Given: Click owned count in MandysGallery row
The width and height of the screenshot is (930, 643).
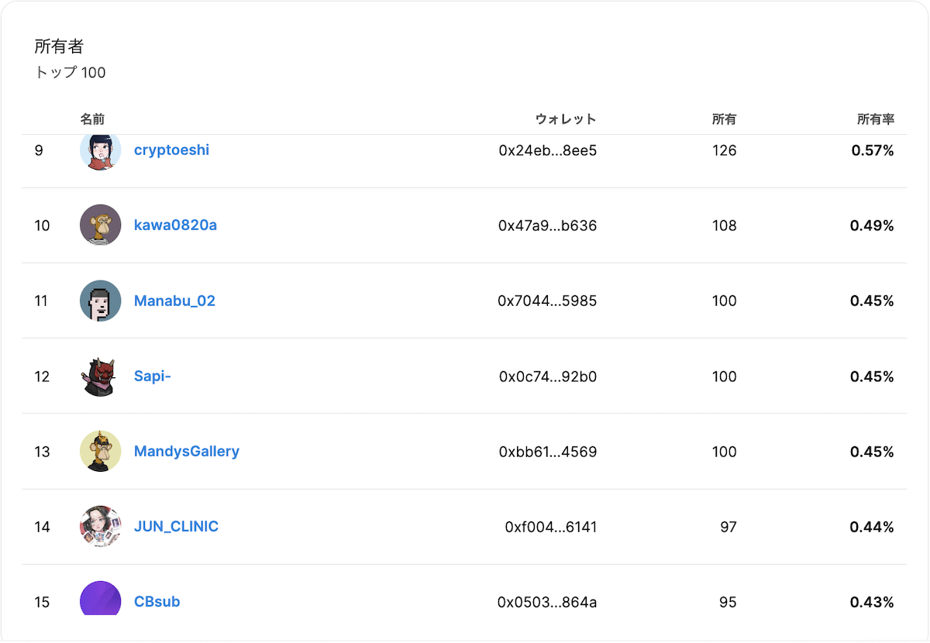Looking at the screenshot, I should tap(724, 452).
